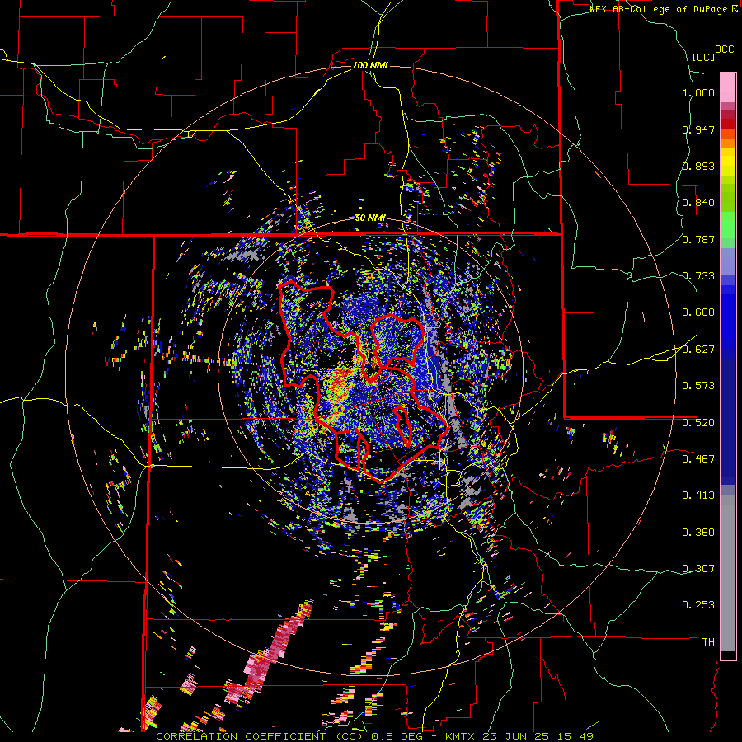Choose the 0.627 legend value

tap(698, 350)
